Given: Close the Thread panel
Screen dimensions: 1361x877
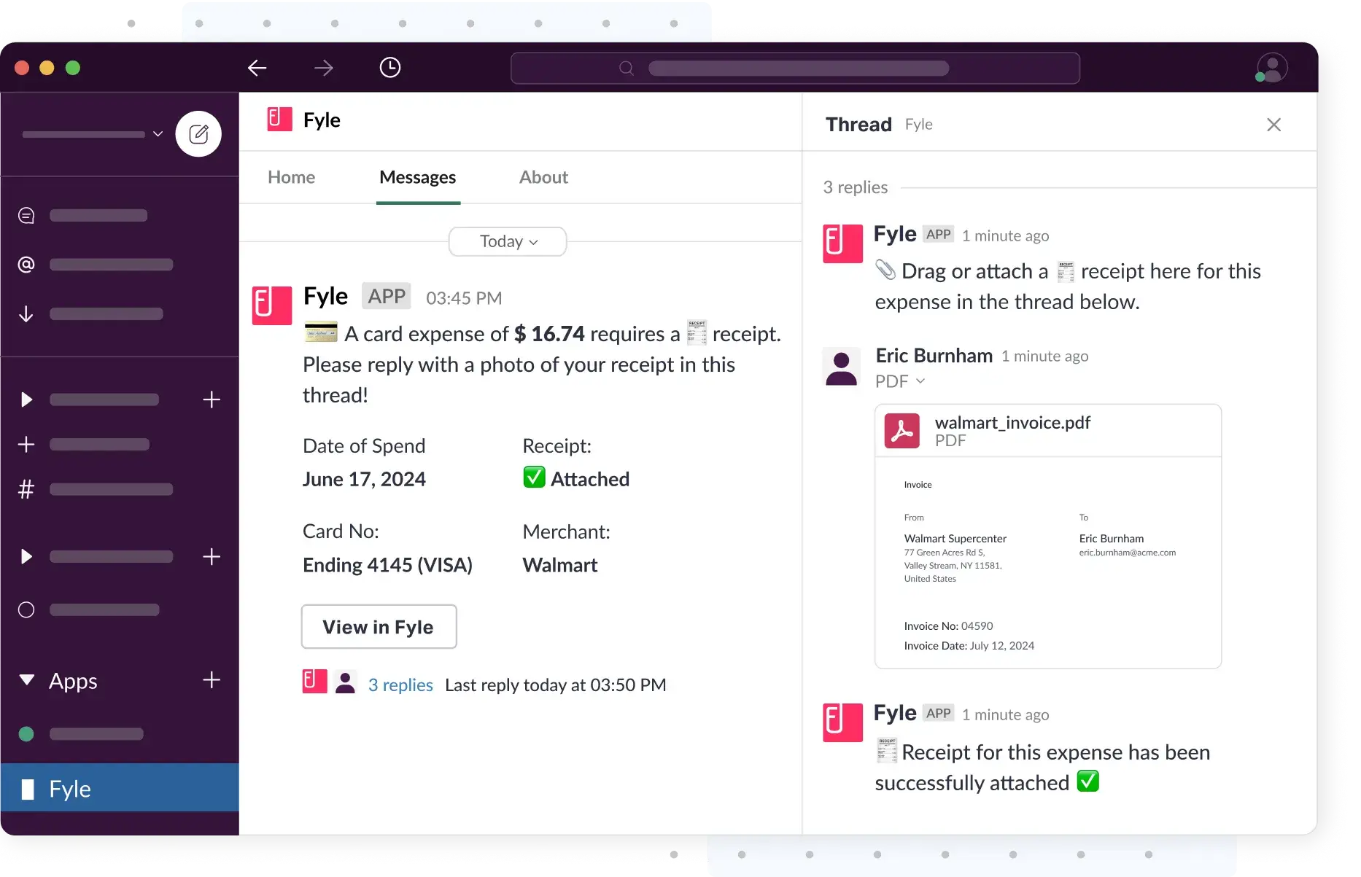Looking at the screenshot, I should point(1273,125).
